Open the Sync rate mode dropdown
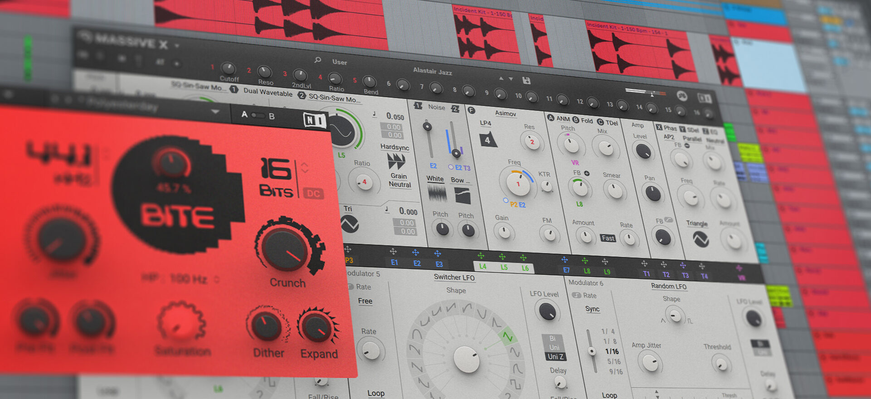The width and height of the screenshot is (871, 399). point(592,309)
